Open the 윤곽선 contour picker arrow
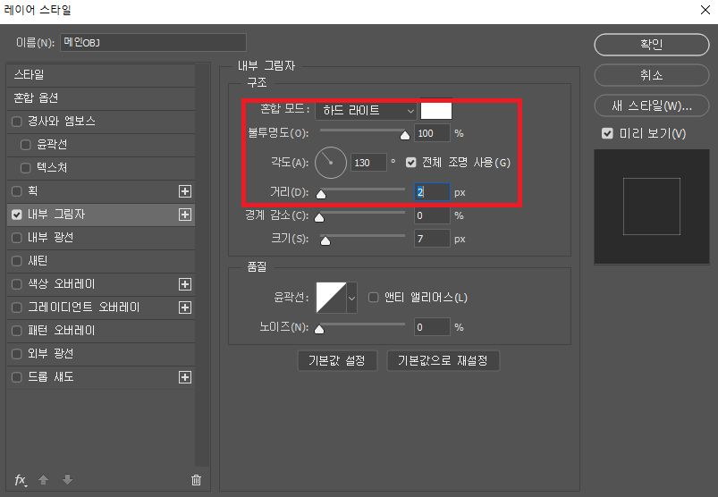Viewport: 718px width, 497px height. tap(351, 298)
